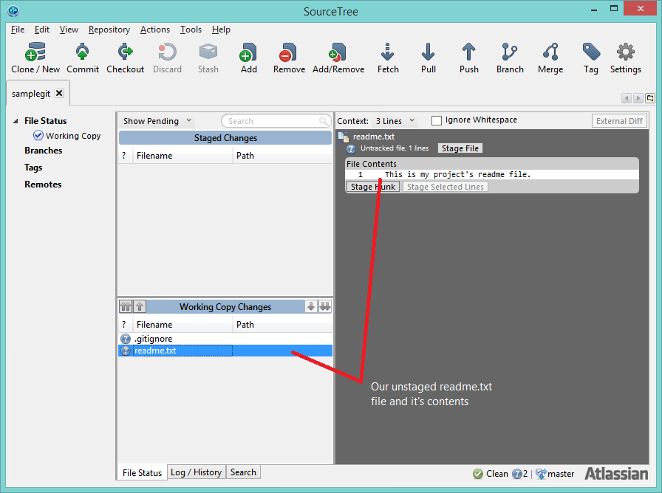
Task: Focus the Search input field
Action: point(276,121)
